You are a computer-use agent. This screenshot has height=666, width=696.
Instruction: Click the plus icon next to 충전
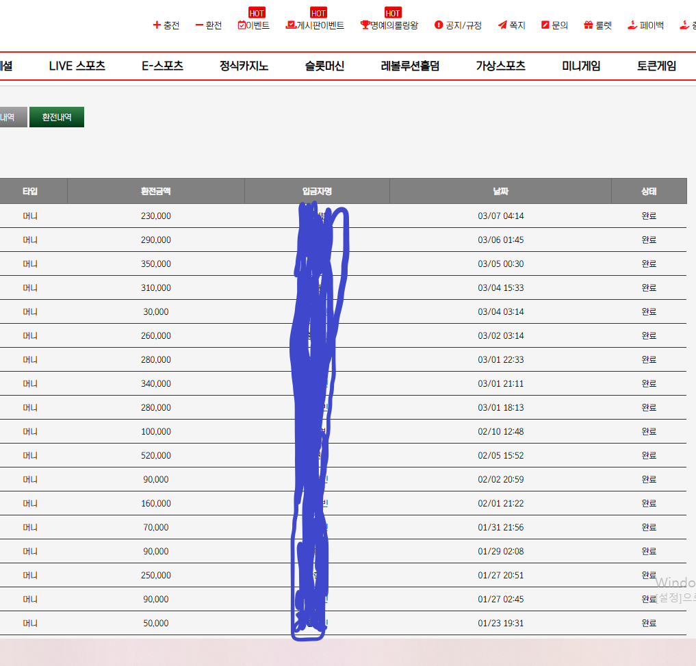(156, 25)
